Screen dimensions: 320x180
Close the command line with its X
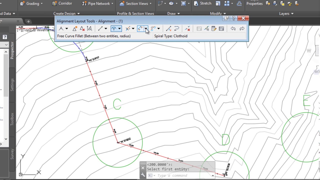[143, 168]
